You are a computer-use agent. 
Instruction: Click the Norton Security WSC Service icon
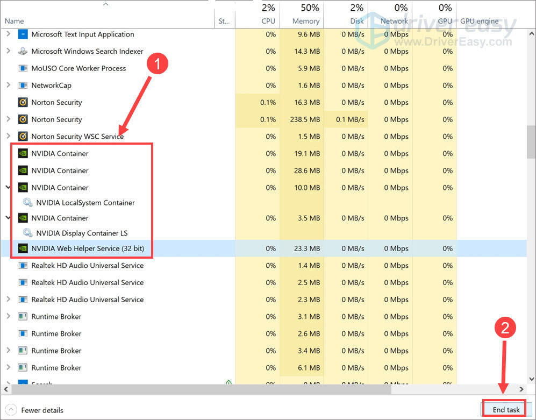pyautogui.click(x=23, y=137)
